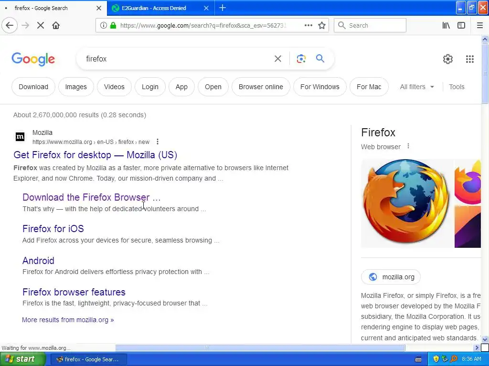This screenshot has height=366, width=489.
Task: Click the address bar URL
Action: pyautogui.click(x=202, y=26)
